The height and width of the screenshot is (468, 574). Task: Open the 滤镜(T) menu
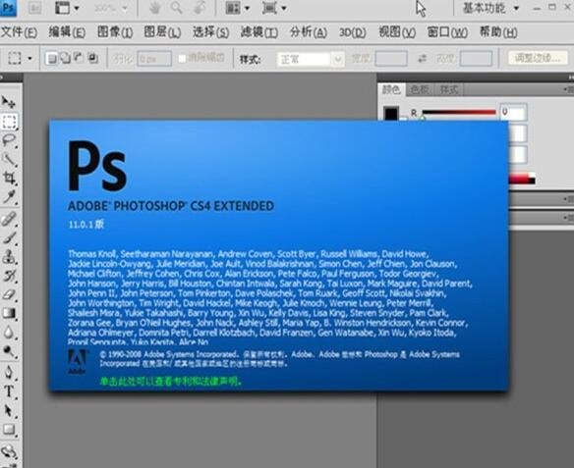pyautogui.click(x=258, y=32)
